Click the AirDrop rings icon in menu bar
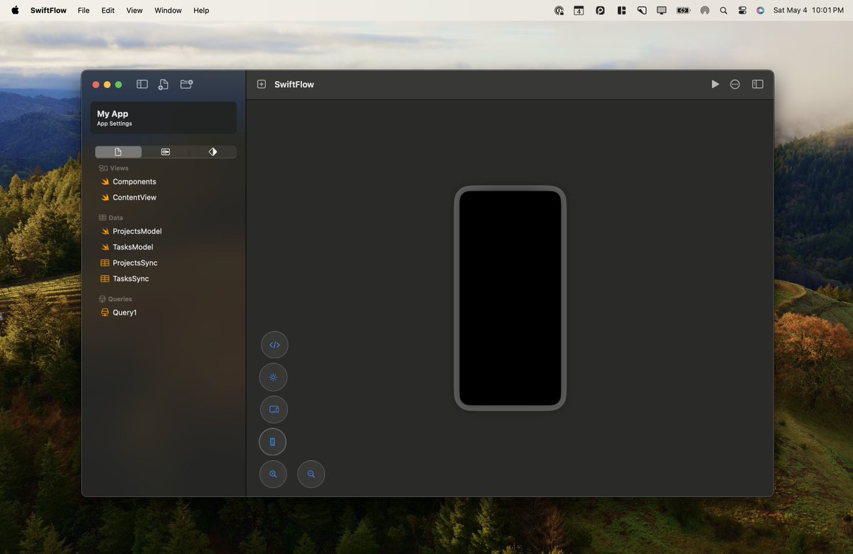853x554 pixels. [x=705, y=11]
